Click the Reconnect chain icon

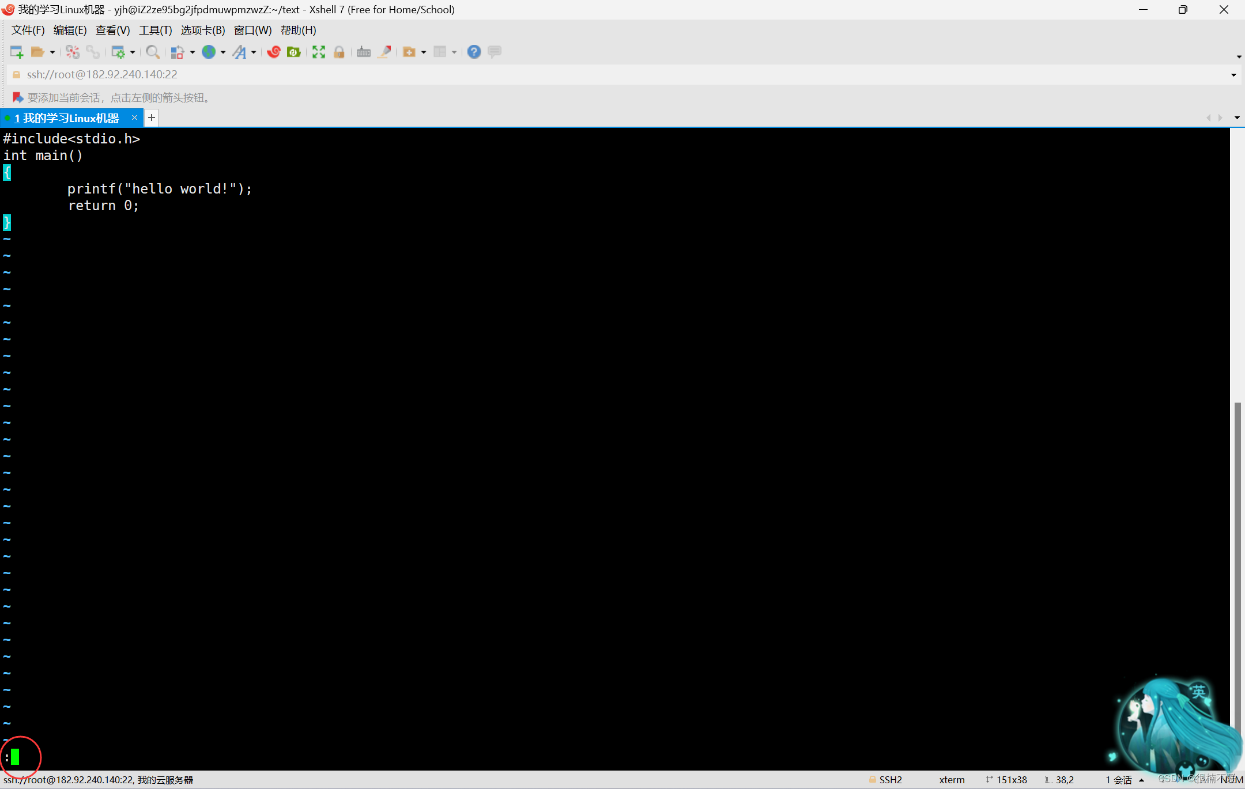click(93, 52)
